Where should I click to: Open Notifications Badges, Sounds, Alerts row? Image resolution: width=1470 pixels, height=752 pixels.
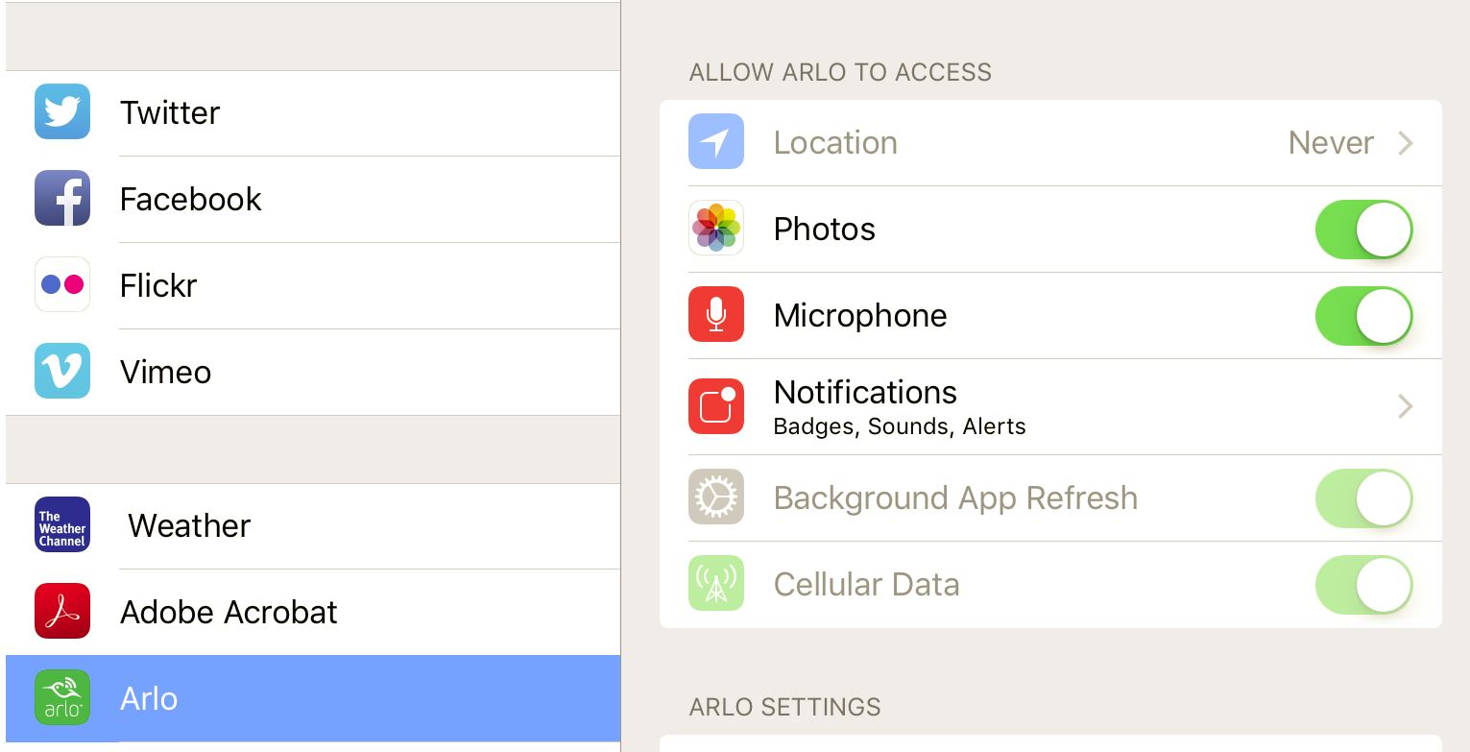[1050, 407]
